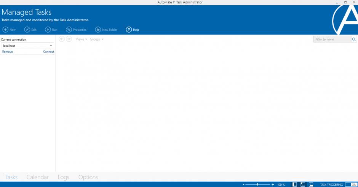
Task: Navigate forward with the right arrow icon
Action: pos(69,39)
